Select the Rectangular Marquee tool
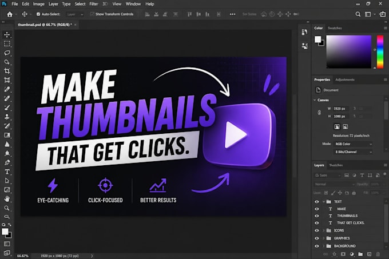389x259 pixels. click(7, 44)
